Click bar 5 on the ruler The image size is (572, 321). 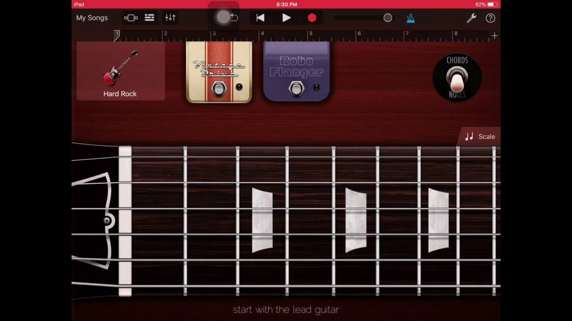pos(311,33)
